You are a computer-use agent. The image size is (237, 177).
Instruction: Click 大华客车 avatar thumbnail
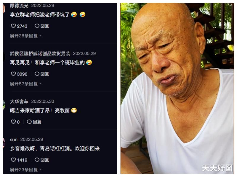point(4,105)
